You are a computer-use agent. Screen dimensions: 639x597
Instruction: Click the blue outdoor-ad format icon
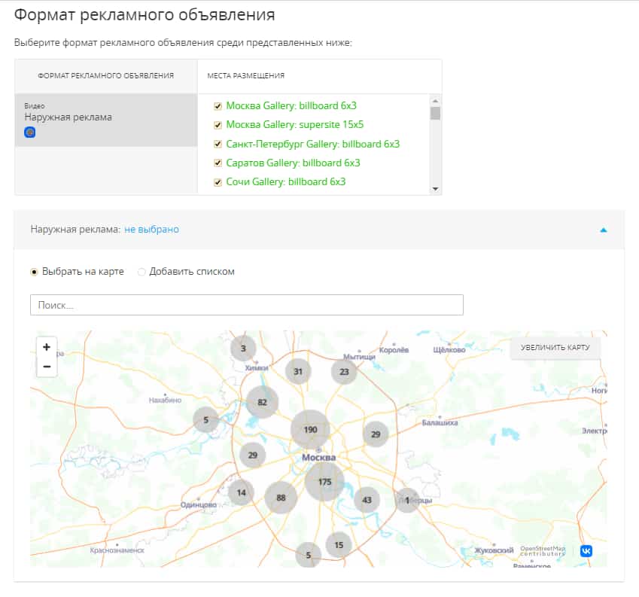[x=29, y=132]
